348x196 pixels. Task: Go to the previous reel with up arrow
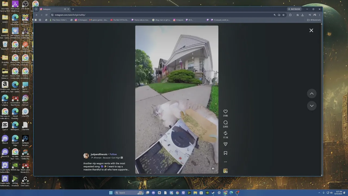312,94
